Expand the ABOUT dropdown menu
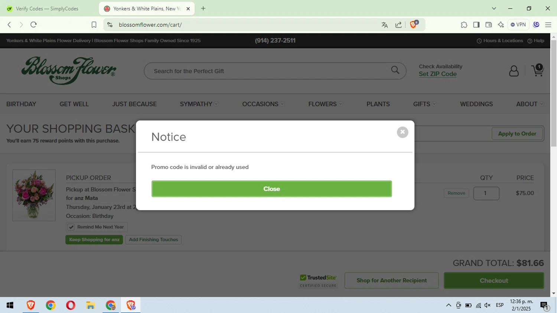 click(x=530, y=104)
